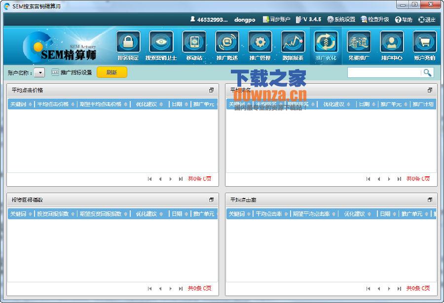Viewport: 444px width, 303px height.
Task: Sort by 日期 in 平均点击价格 table
Action: click(180, 104)
